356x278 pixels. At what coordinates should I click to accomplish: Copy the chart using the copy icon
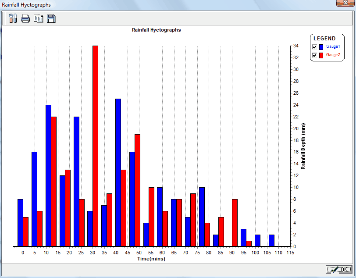(39, 18)
